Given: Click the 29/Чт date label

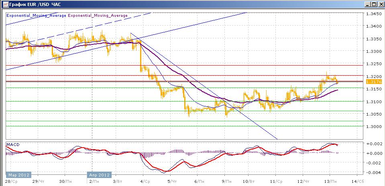Looking at the screenshot, I should (x=39, y=181).
